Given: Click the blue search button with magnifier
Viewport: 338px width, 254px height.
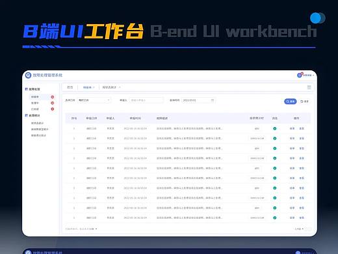Looking at the screenshot, I should coord(290,102).
